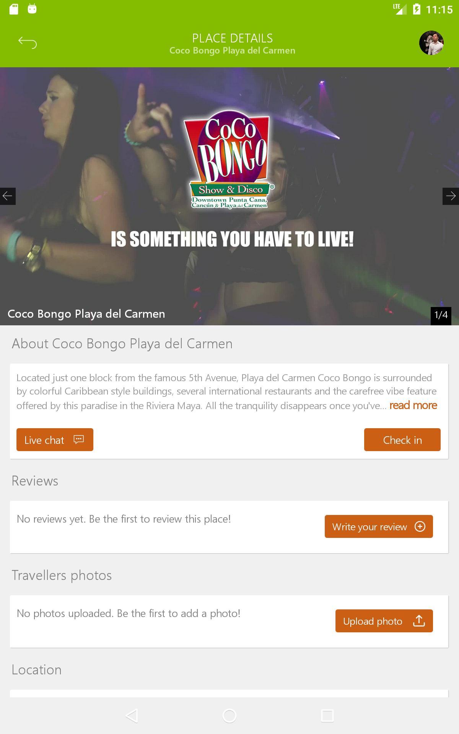Screen dimensions: 459x734
Task: Tap the Android Home navigation button
Action: [229, 716]
